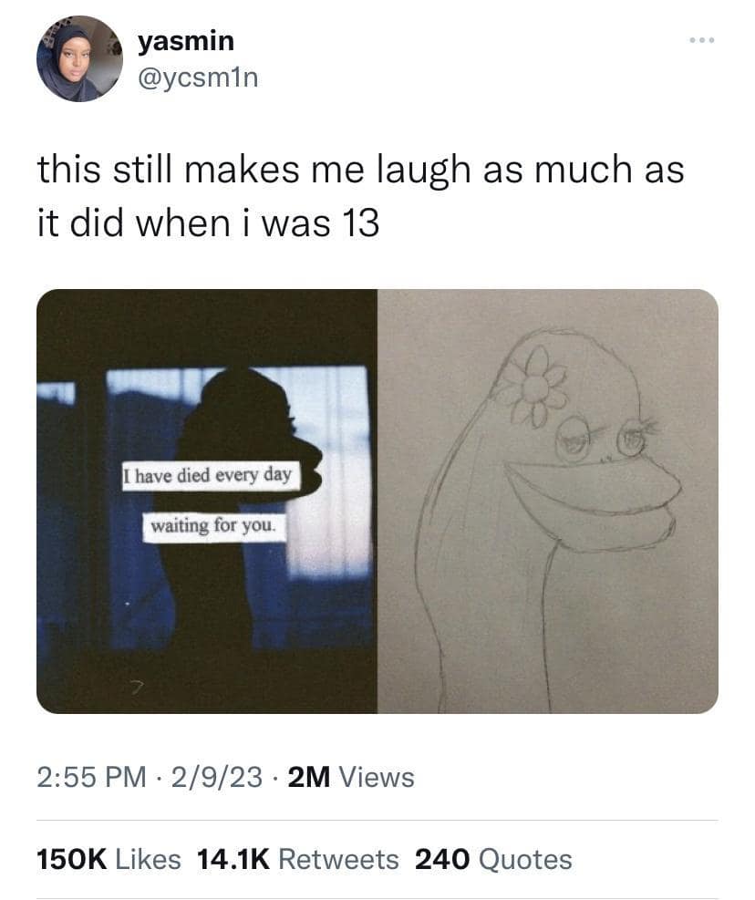Click the flower on the sketched character
Viewport: 755px width, 900px height.
(x=535, y=389)
